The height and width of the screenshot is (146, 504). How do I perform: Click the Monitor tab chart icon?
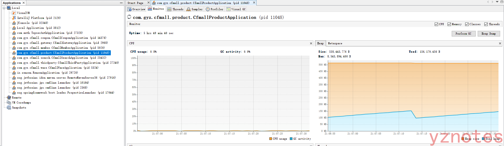pos(150,9)
